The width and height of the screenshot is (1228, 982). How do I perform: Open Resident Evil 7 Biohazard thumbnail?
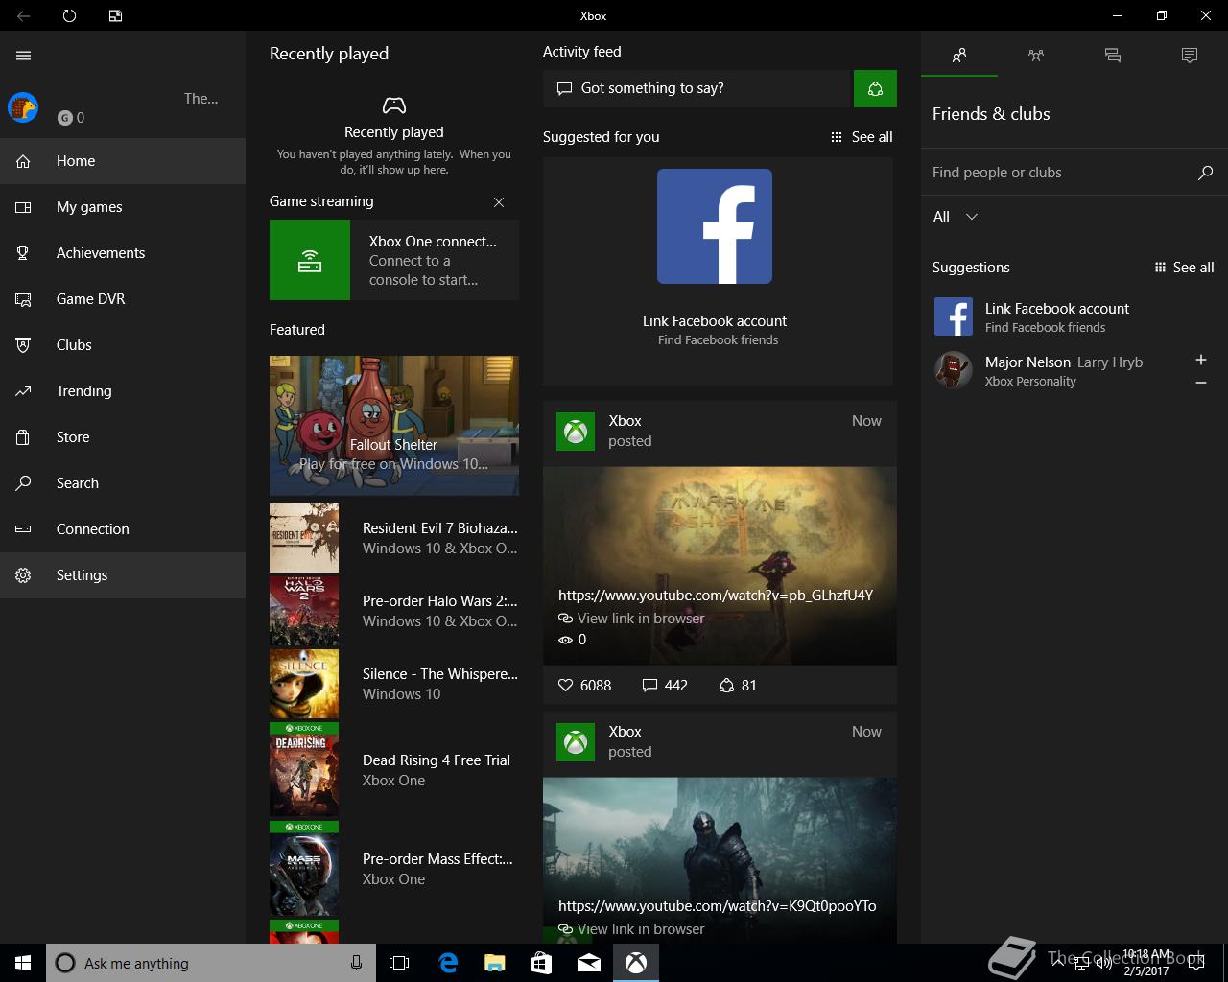(x=304, y=538)
